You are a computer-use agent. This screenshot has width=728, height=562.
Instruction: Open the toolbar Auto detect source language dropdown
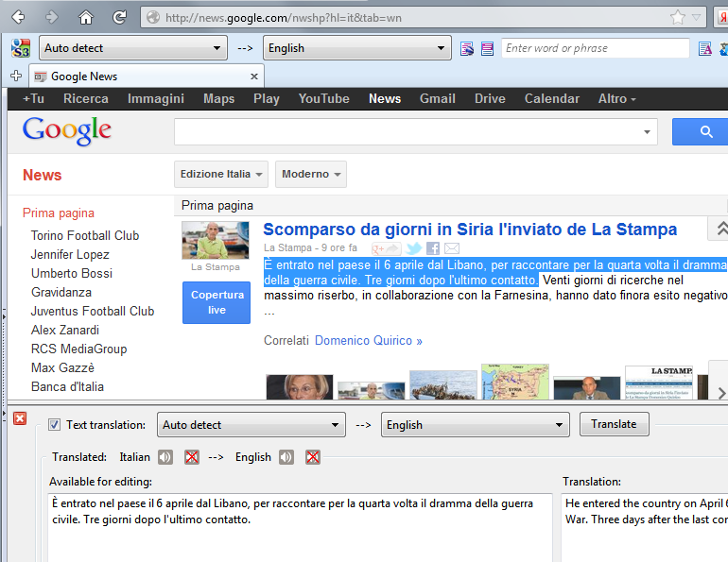pyautogui.click(x=132, y=48)
